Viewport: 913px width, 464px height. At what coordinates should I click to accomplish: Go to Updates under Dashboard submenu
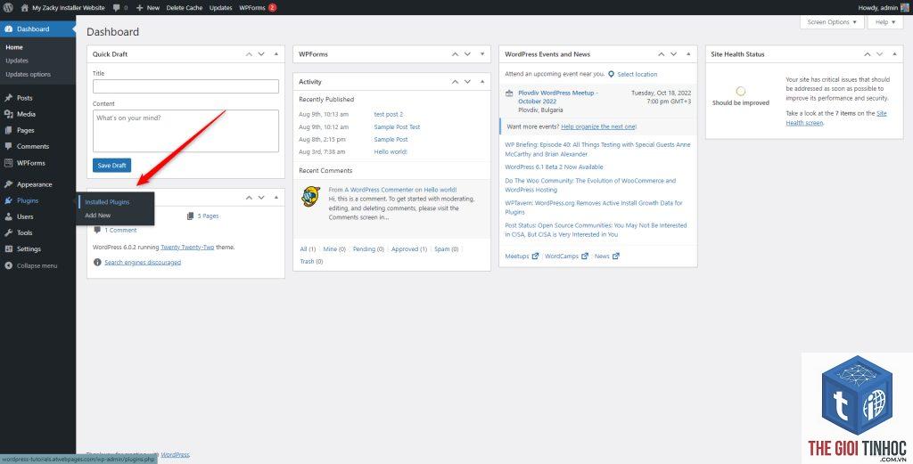tap(17, 61)
